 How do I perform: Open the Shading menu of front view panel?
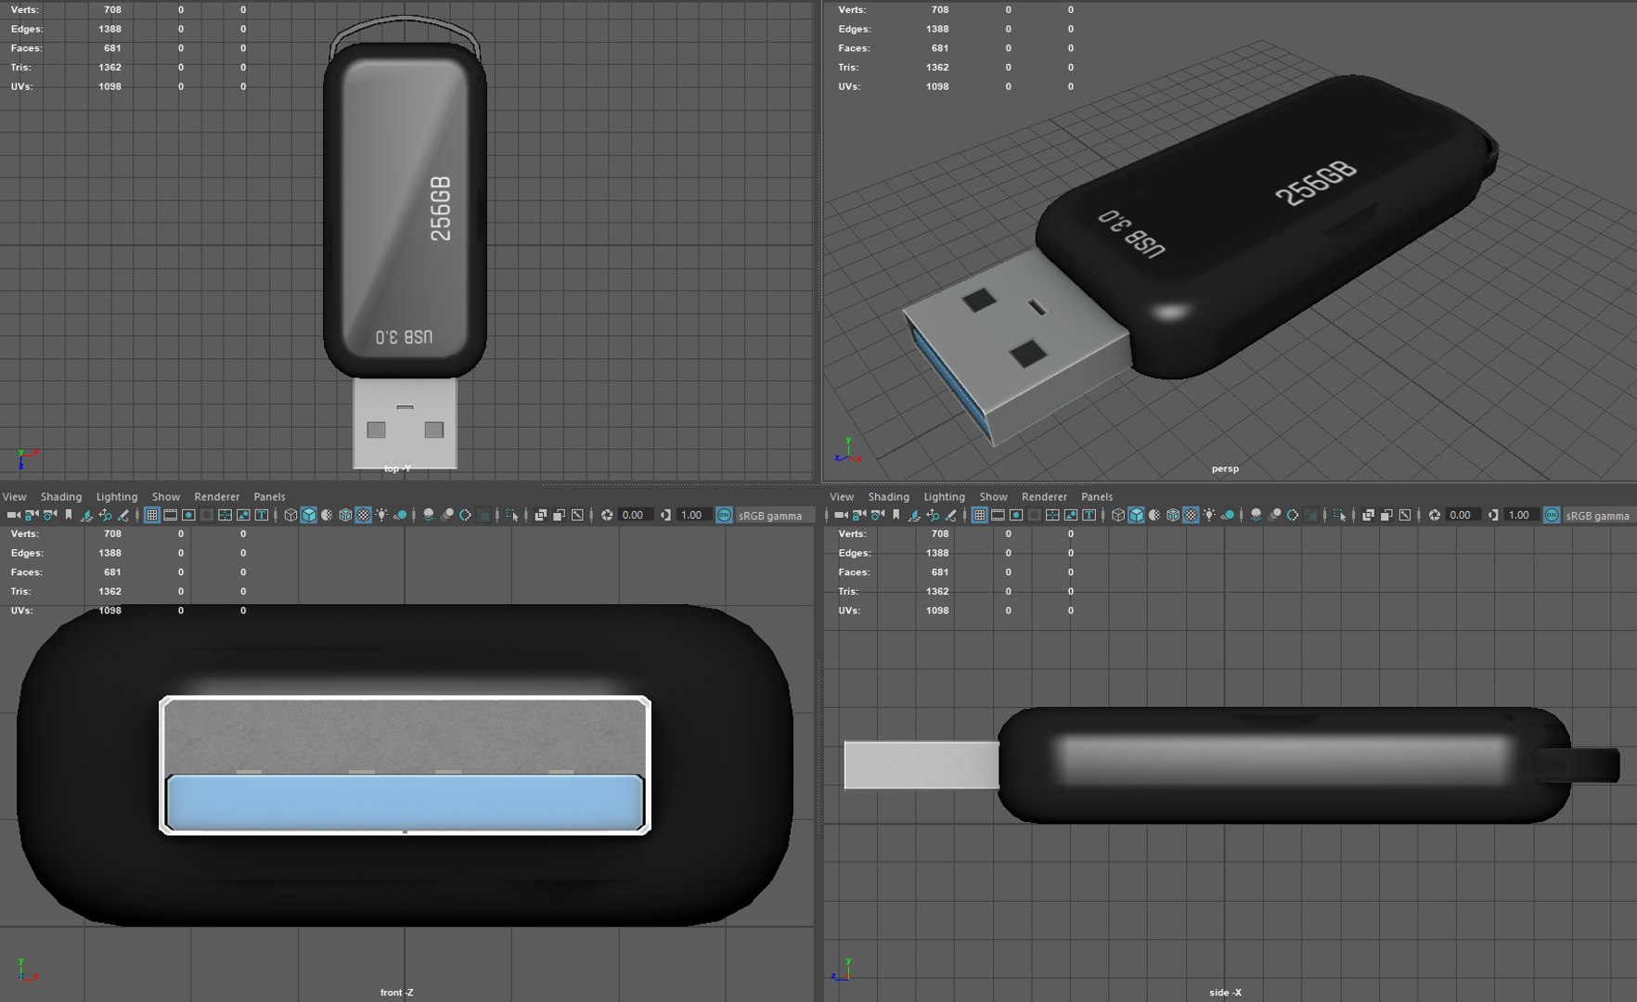61,496
